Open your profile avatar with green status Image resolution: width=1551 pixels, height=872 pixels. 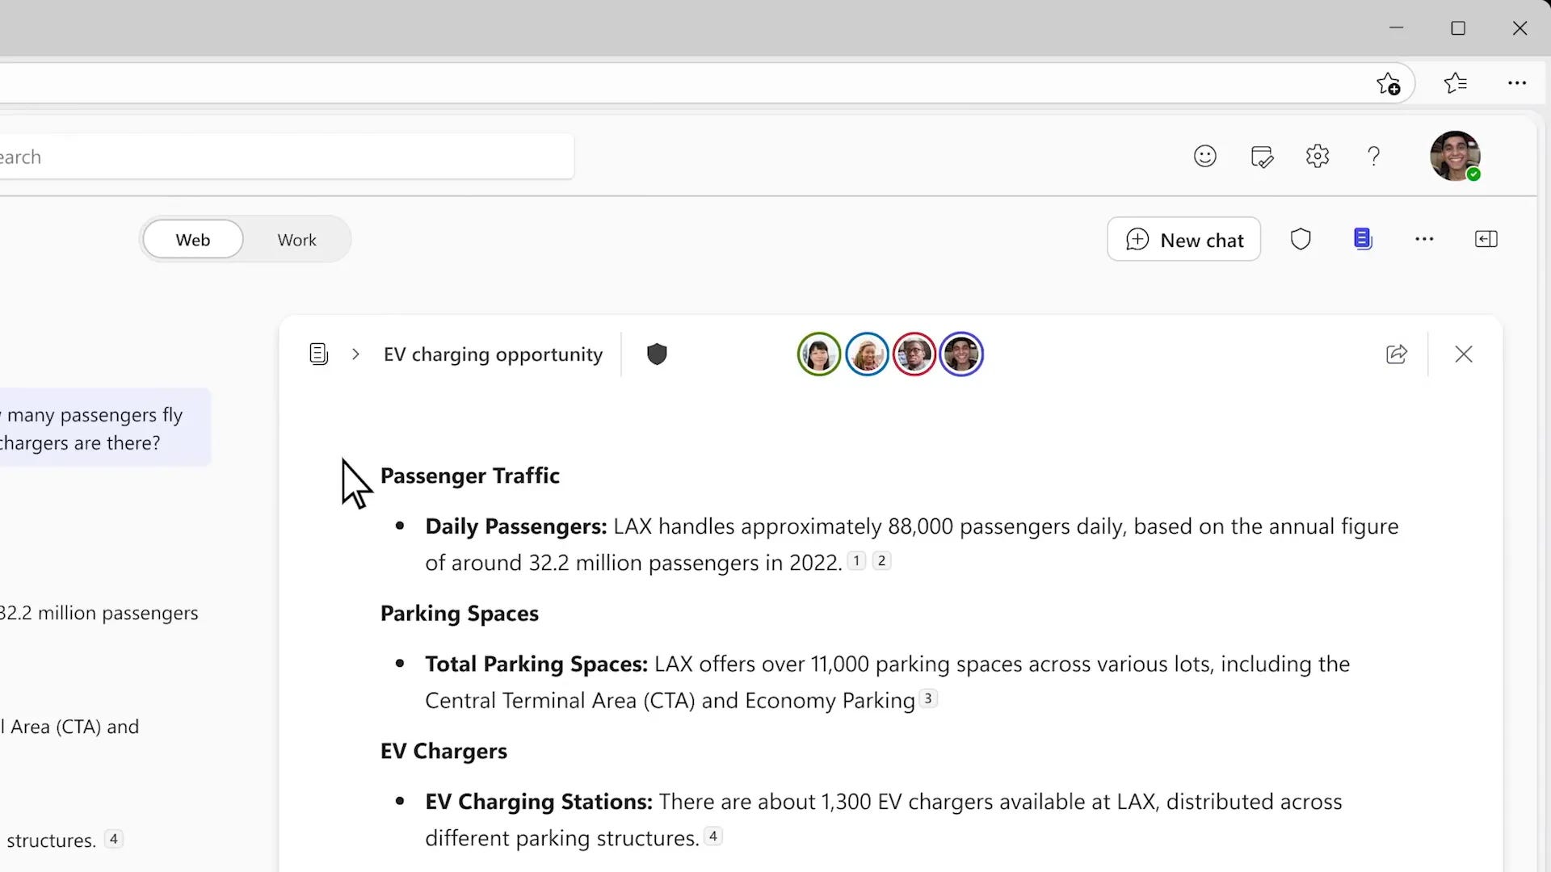(1455, 156)
